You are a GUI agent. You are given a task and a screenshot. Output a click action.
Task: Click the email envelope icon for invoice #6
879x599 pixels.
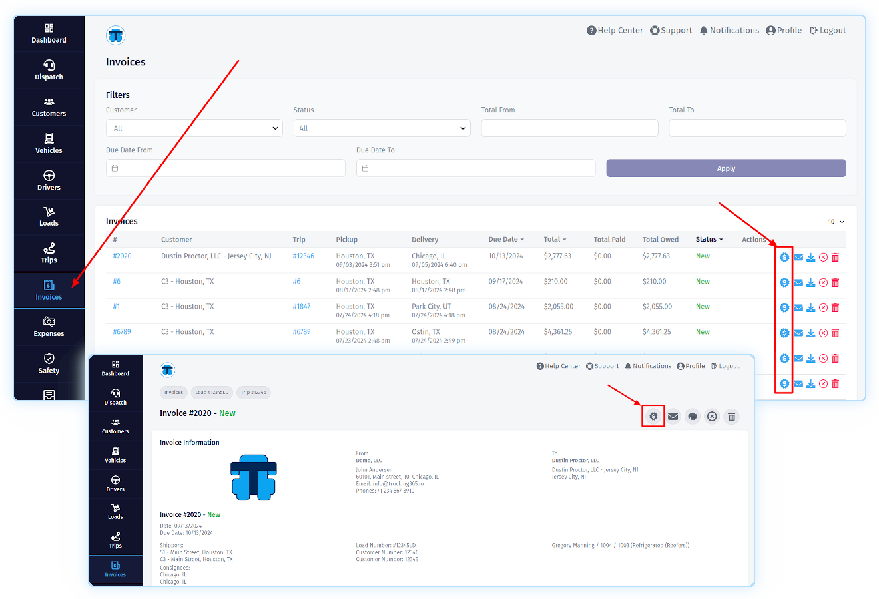click(798, 283)
